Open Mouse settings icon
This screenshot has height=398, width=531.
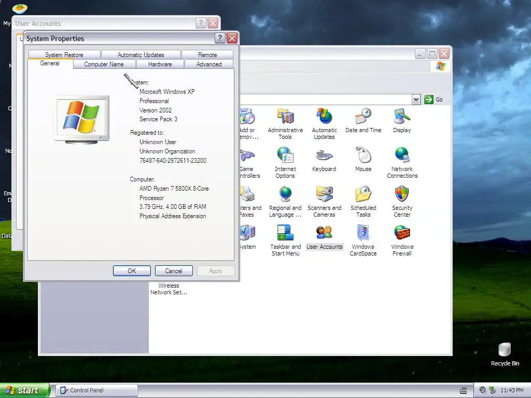coord(363,160)
